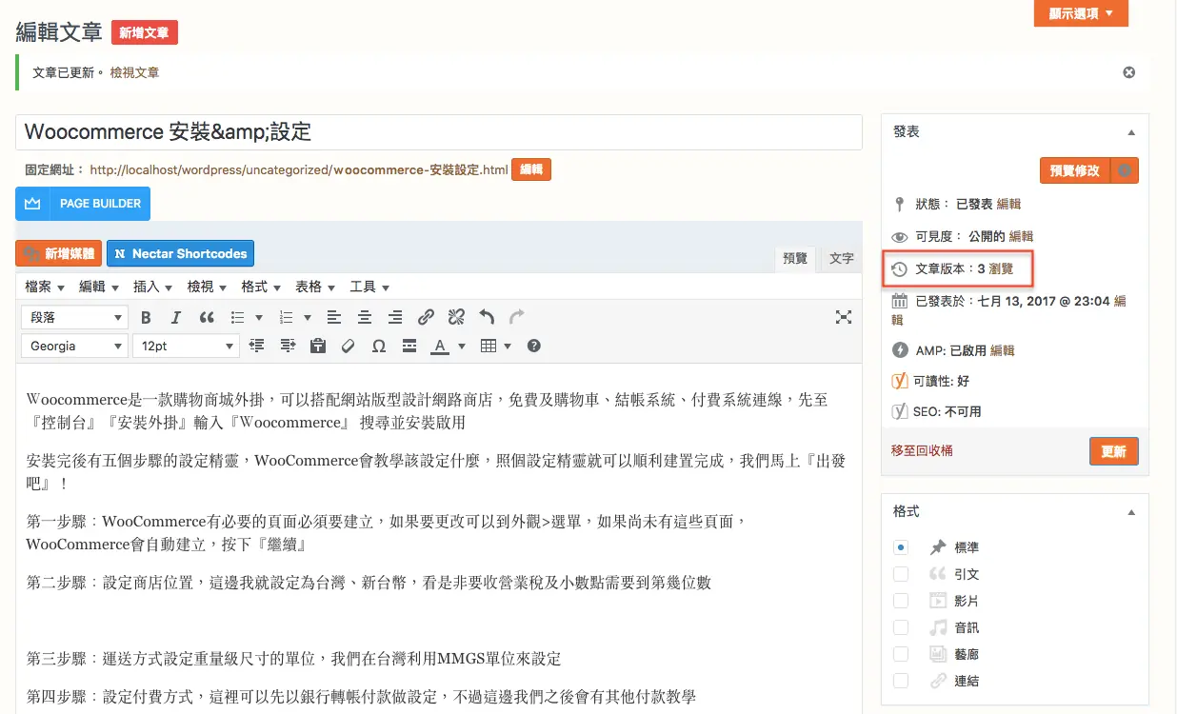Toggle bold formatting in the editor toolbar

tap(147, 317)
